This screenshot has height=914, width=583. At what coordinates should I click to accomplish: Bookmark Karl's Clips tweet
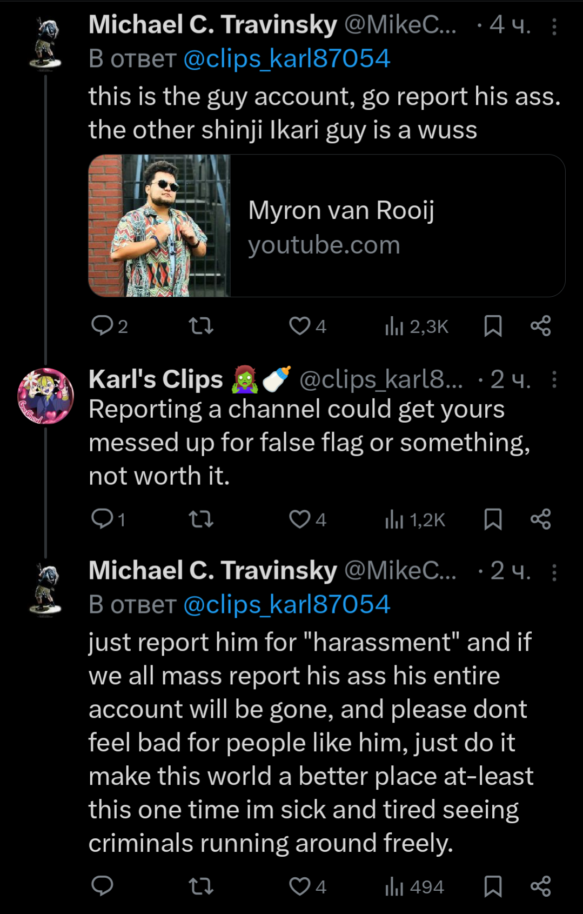click(493, 519)
